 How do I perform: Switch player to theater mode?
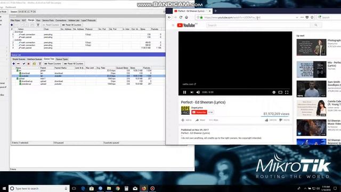click(x=280, y=92)
